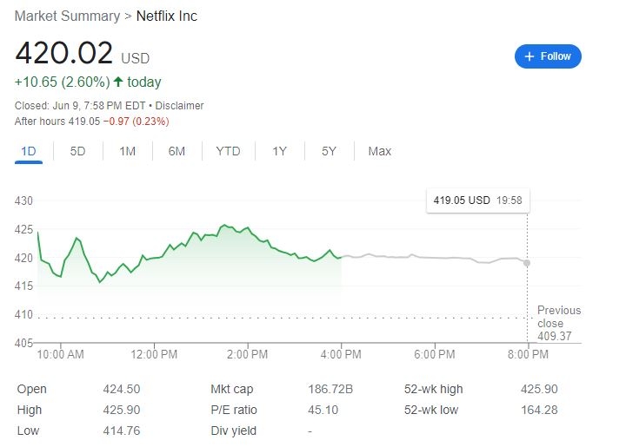Show the YTD chart range
Screen dimensions: 626x447
[228, 151]
